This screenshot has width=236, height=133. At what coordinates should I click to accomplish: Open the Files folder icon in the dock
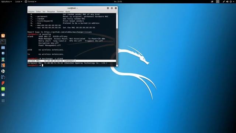pyautogui.click(x=3, y=48)
